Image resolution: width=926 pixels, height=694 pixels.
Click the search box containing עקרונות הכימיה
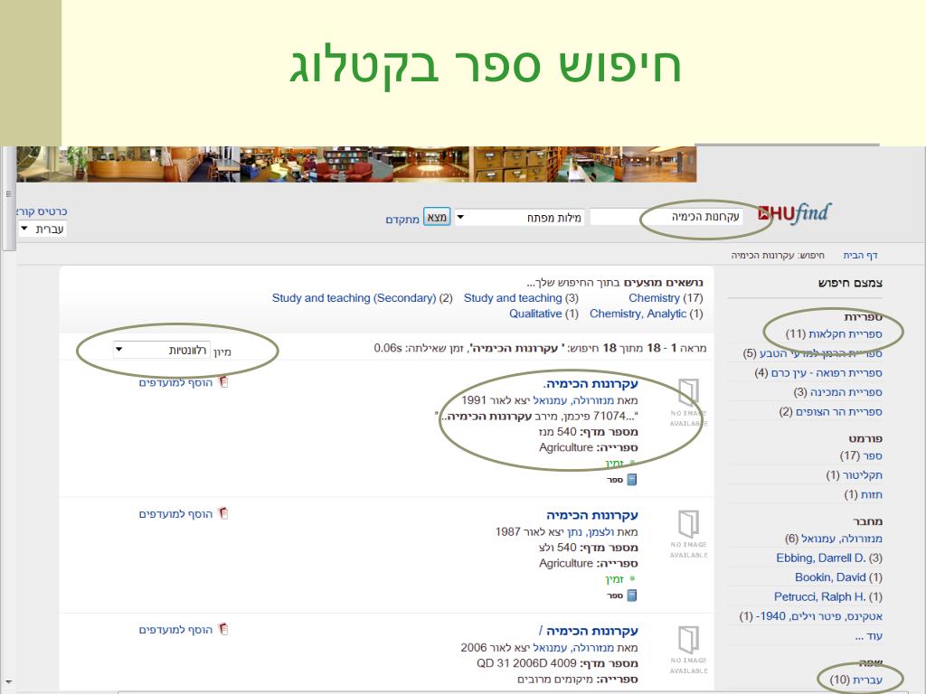point(666,217)
